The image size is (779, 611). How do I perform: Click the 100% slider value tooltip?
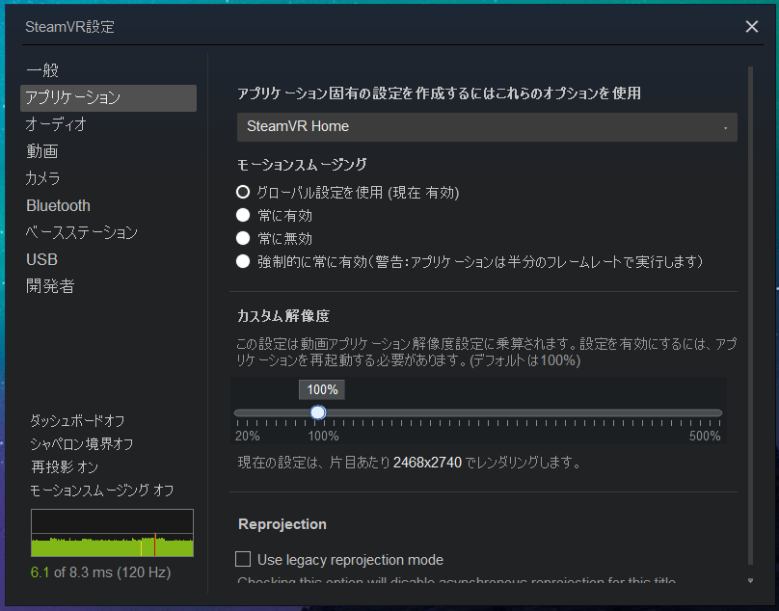pyautogui.click(x=322, y=390)
